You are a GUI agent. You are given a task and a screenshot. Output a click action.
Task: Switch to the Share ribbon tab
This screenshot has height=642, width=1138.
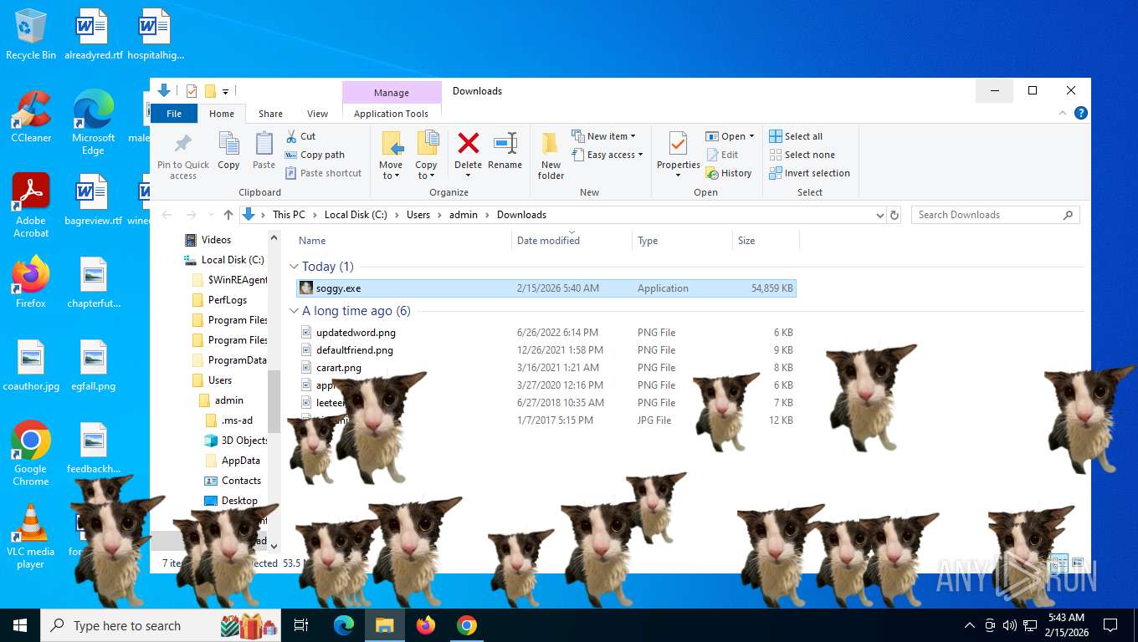[270, 114]
